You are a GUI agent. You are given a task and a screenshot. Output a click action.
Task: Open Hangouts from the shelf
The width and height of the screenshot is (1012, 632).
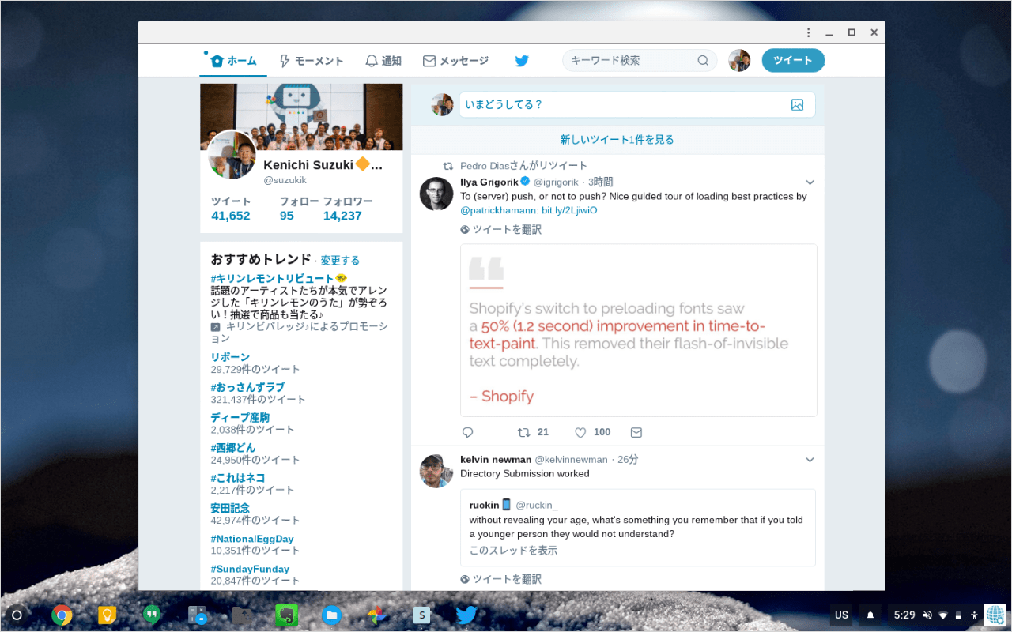click(152, 615)
